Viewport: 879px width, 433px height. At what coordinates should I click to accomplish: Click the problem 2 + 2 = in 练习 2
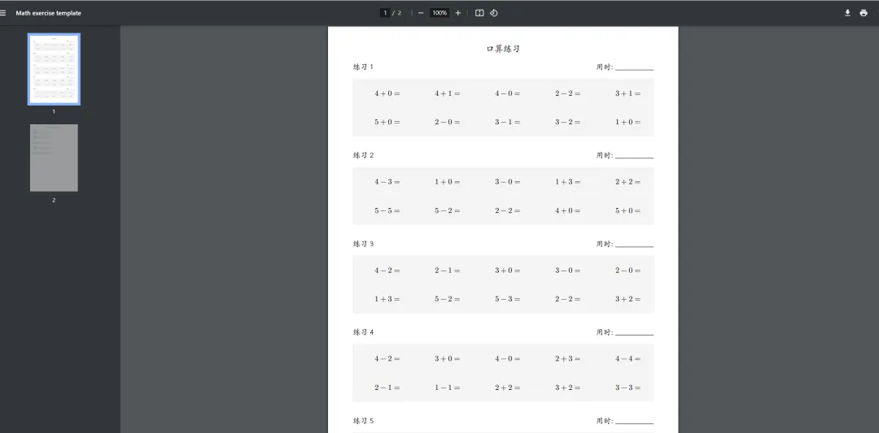[628, 182]
